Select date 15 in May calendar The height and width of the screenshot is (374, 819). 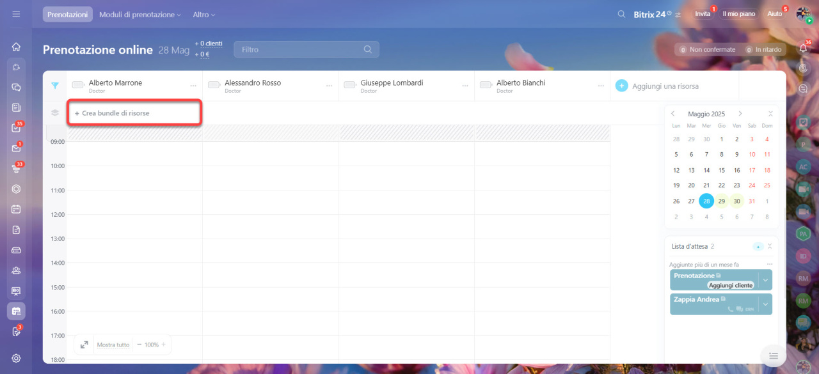(x=722, y=170)
